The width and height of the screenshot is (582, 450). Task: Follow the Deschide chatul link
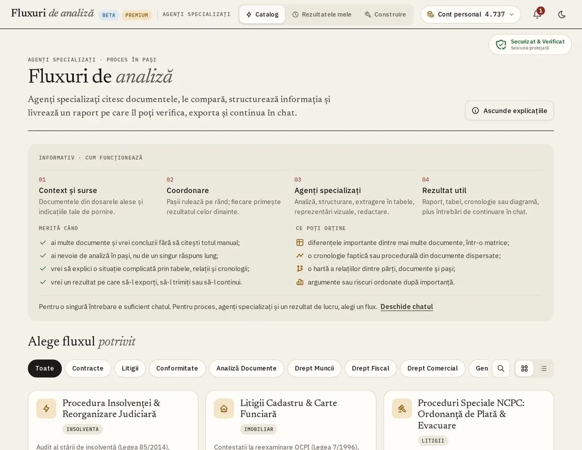(x=406, y=306)
